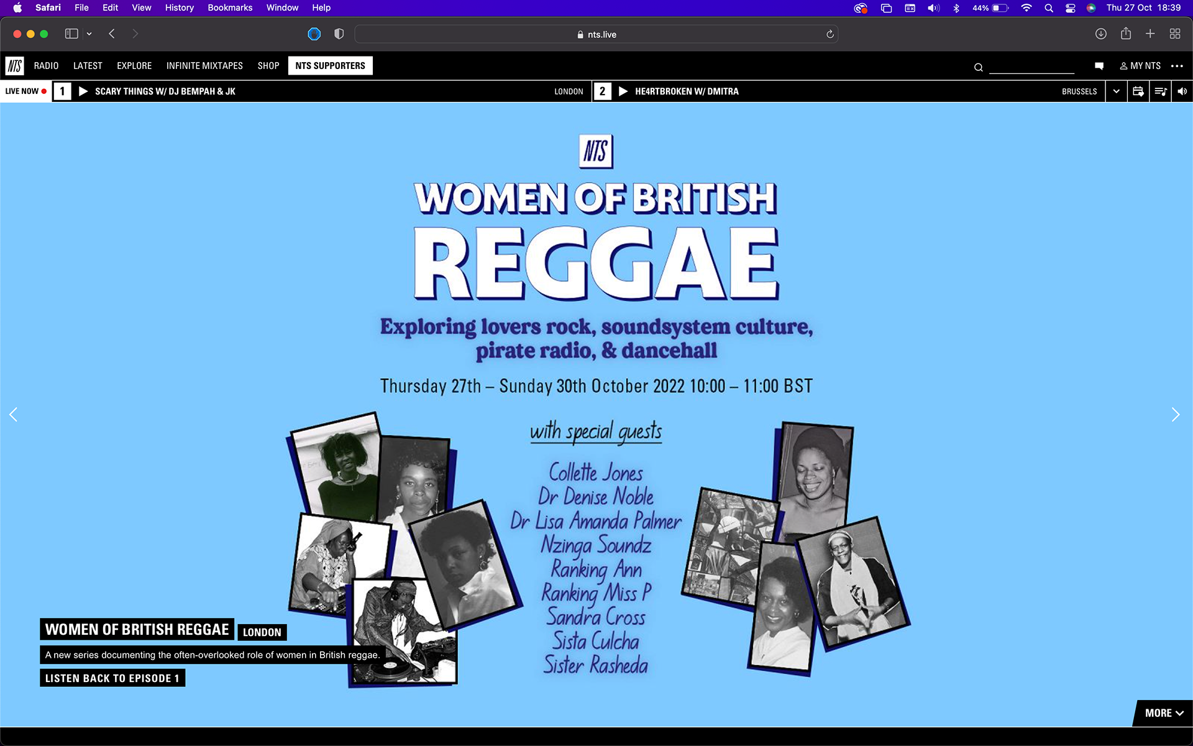The image size is (1193, 746).
Task: Play channel 2 He4rtbroken stream
Action: [623, 91]
